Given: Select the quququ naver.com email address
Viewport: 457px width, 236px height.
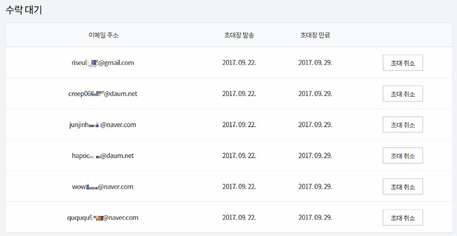Looking at the screenshot, I should (x=102, y=218).
